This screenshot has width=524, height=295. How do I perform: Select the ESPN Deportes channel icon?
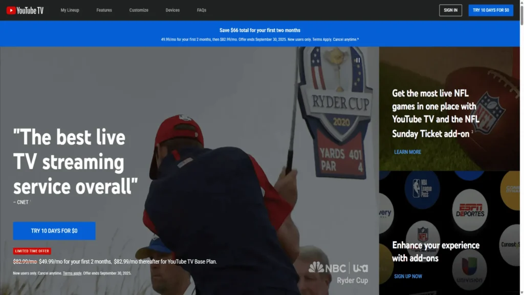coord(470,209)
